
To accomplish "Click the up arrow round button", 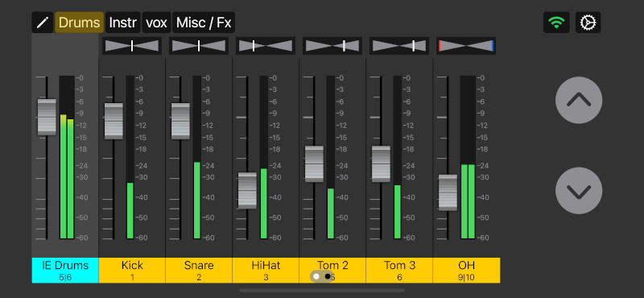I will click(x=579, y=100).
